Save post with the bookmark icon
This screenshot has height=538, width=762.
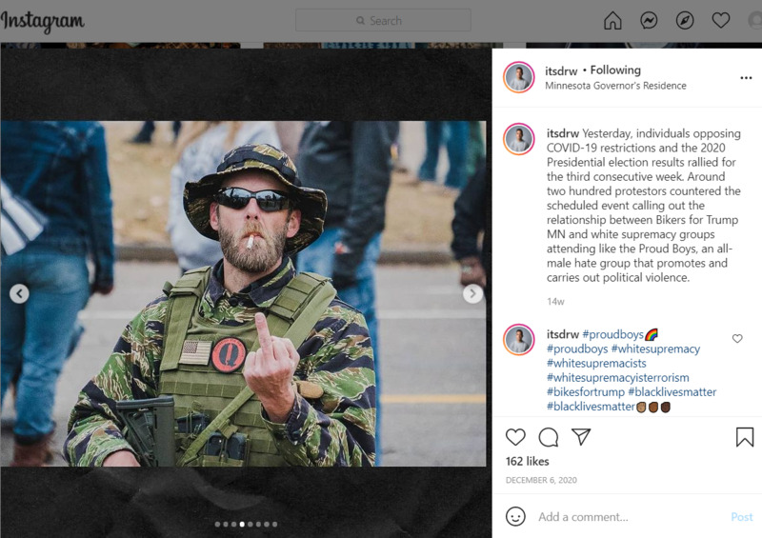745,437
